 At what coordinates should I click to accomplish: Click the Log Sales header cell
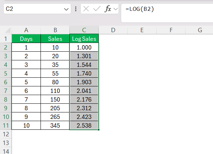pyautogui.click(x=84, y=39)
